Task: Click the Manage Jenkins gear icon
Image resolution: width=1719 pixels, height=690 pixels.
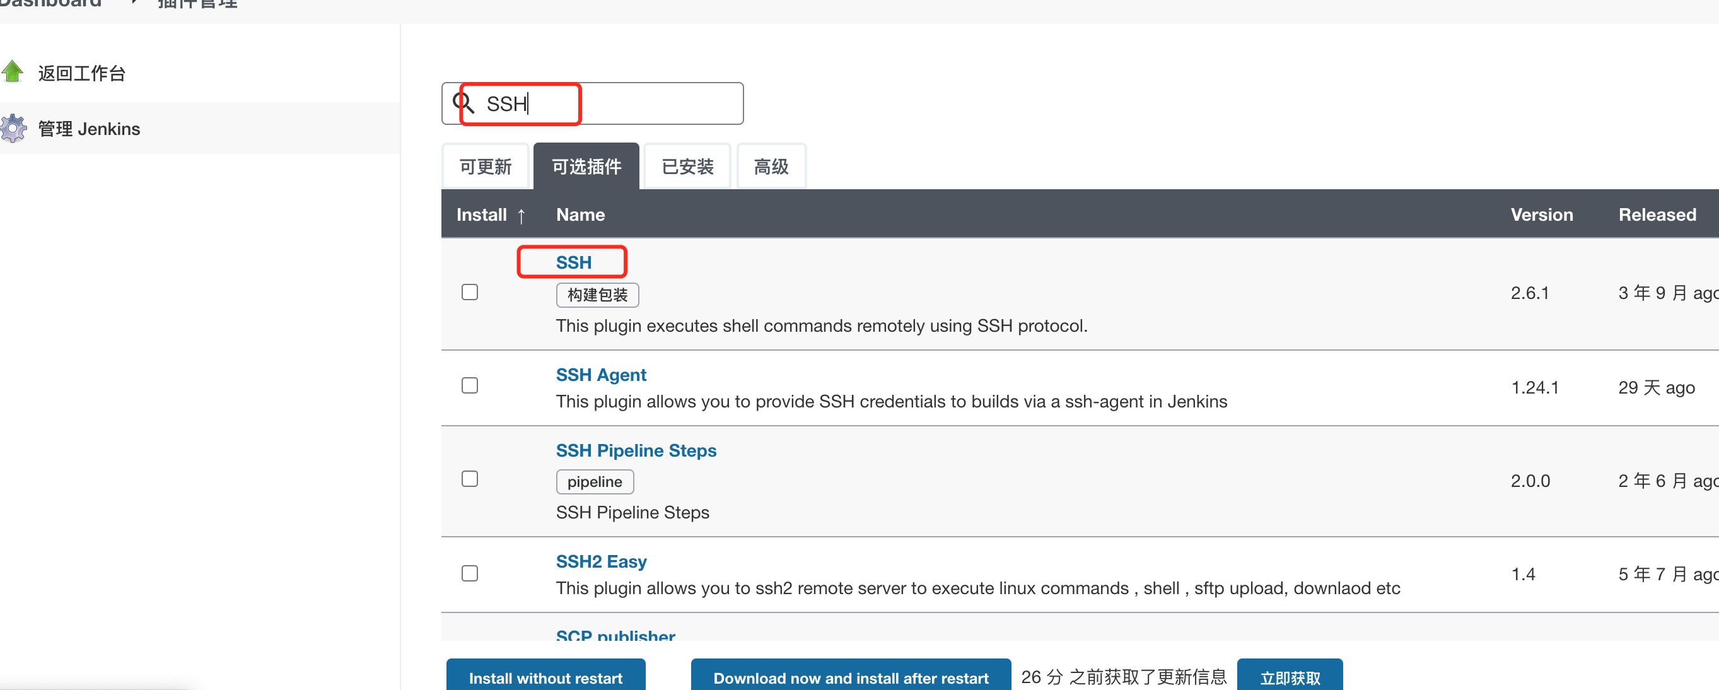Action: tap(13, 128)
